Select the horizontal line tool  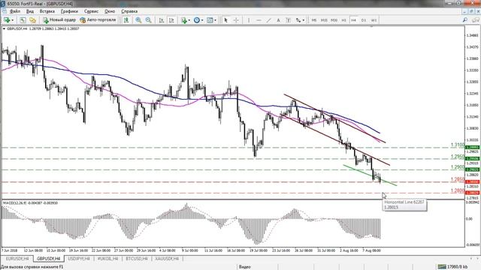[259, 20]
